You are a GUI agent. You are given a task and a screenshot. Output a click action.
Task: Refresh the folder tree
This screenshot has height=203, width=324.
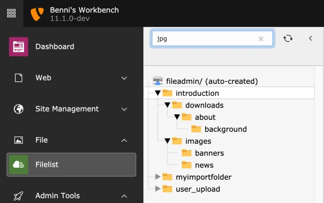[x=288, y=38]
